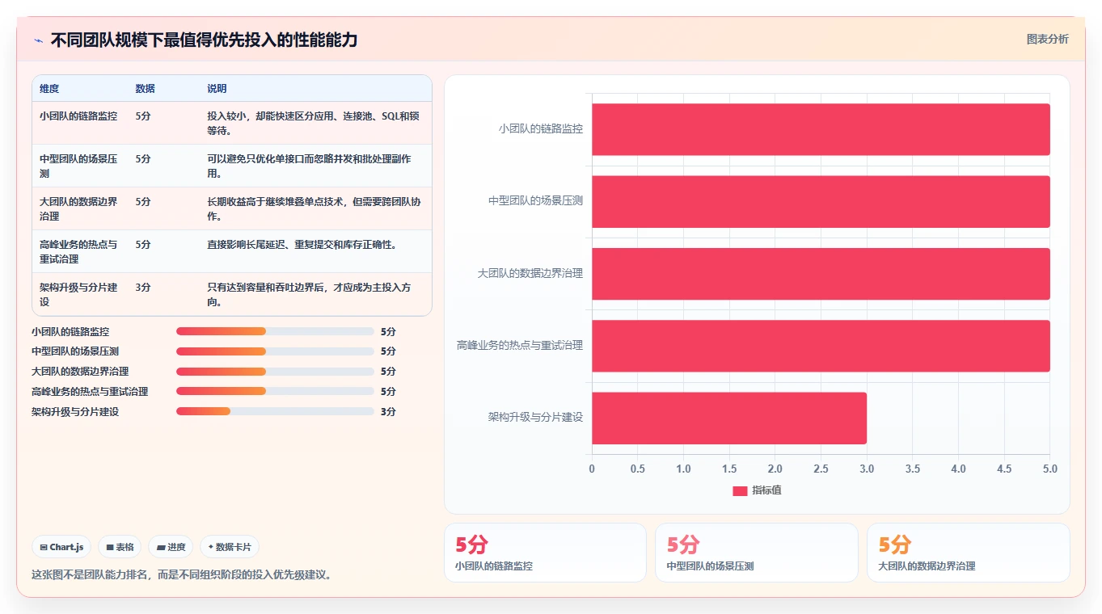
Task: Click the 3分 label beside the progress bar
Action: point(388,412)
